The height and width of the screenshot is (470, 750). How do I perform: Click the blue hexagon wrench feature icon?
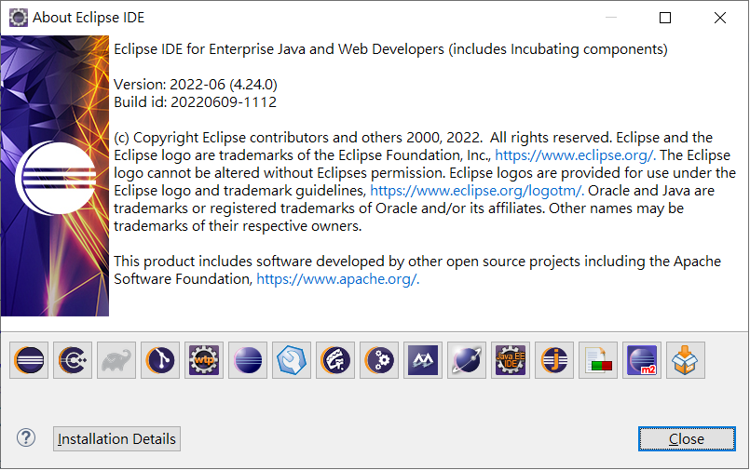coord(292,360)
